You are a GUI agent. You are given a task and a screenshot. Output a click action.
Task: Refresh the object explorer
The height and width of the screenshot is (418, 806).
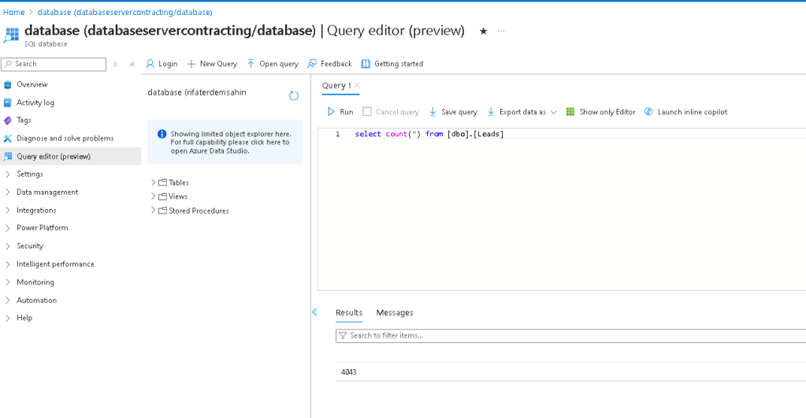pos(294,95)
